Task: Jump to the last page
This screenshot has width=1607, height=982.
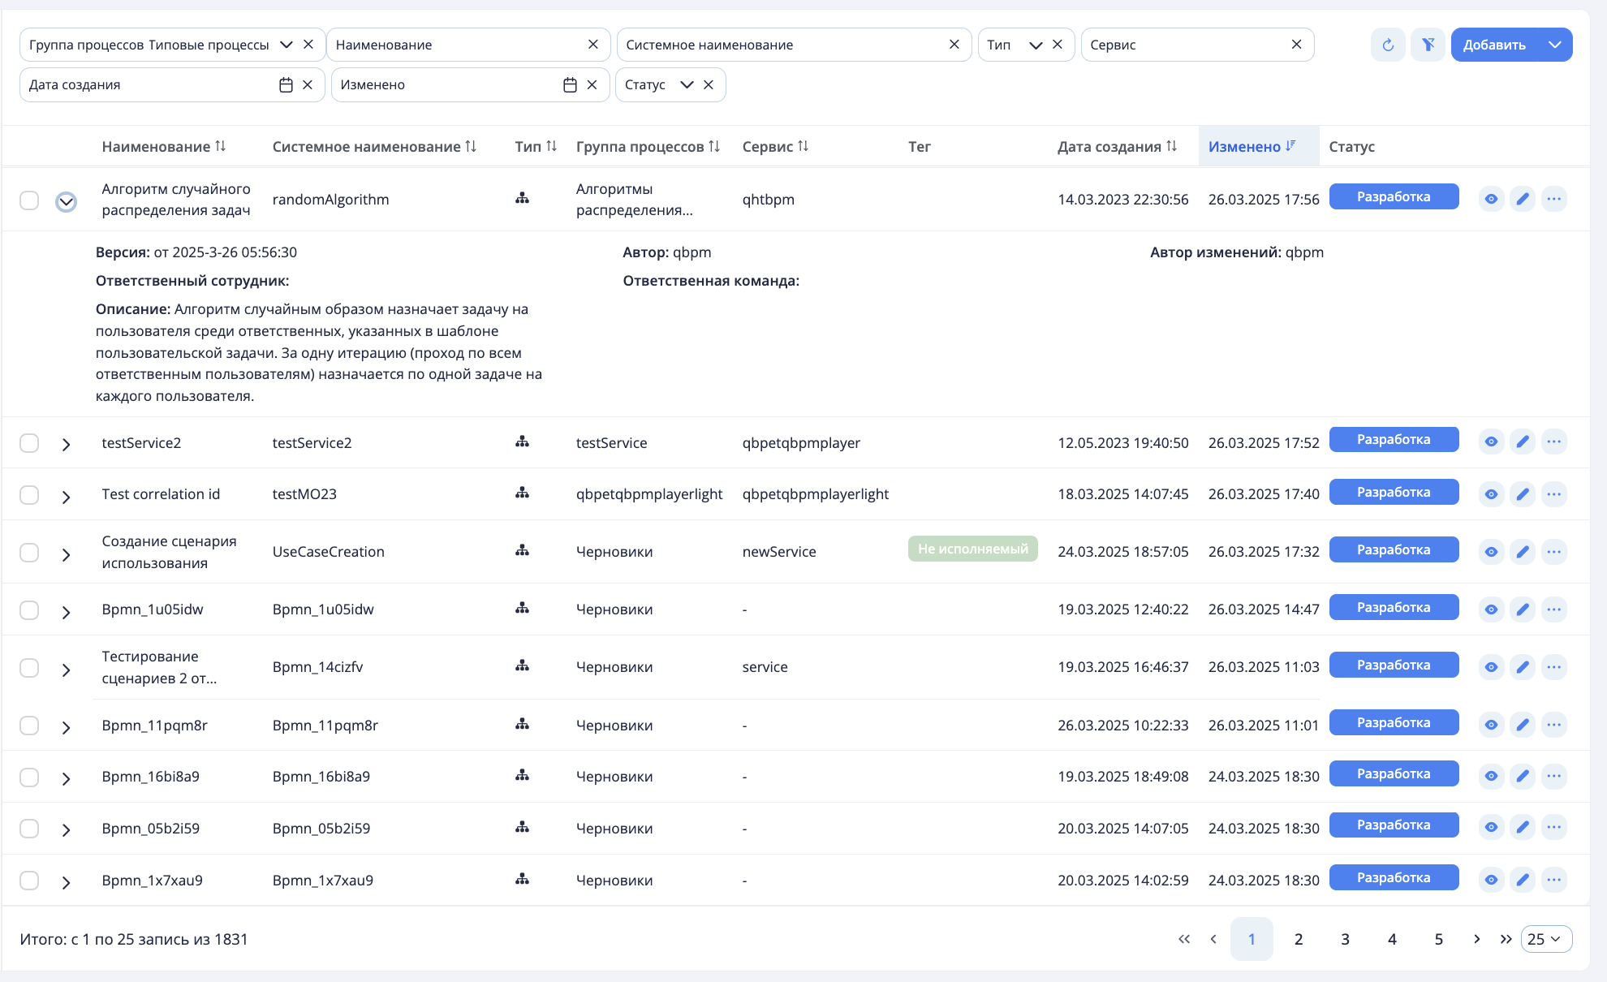Action: [x=1506, y=939]
